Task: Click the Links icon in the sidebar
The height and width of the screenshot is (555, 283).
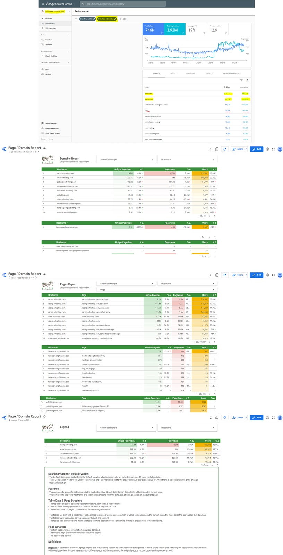Action: (42, 69)
